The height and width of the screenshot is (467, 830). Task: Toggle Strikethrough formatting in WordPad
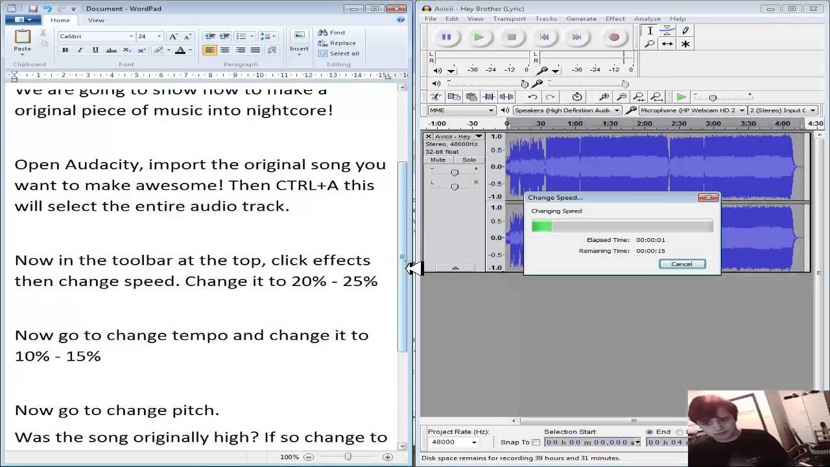pyautogui.click(x=111, y=50)
